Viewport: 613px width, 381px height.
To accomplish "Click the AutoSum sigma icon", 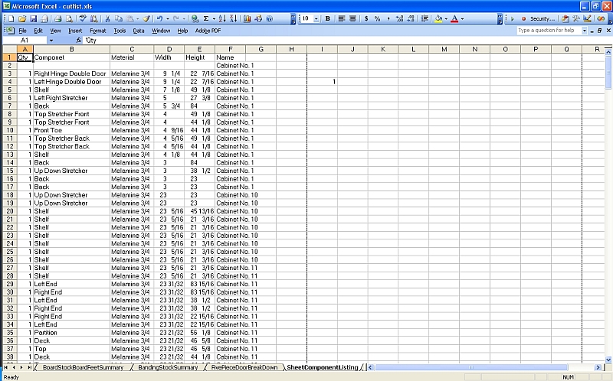I will click(206, 18).
